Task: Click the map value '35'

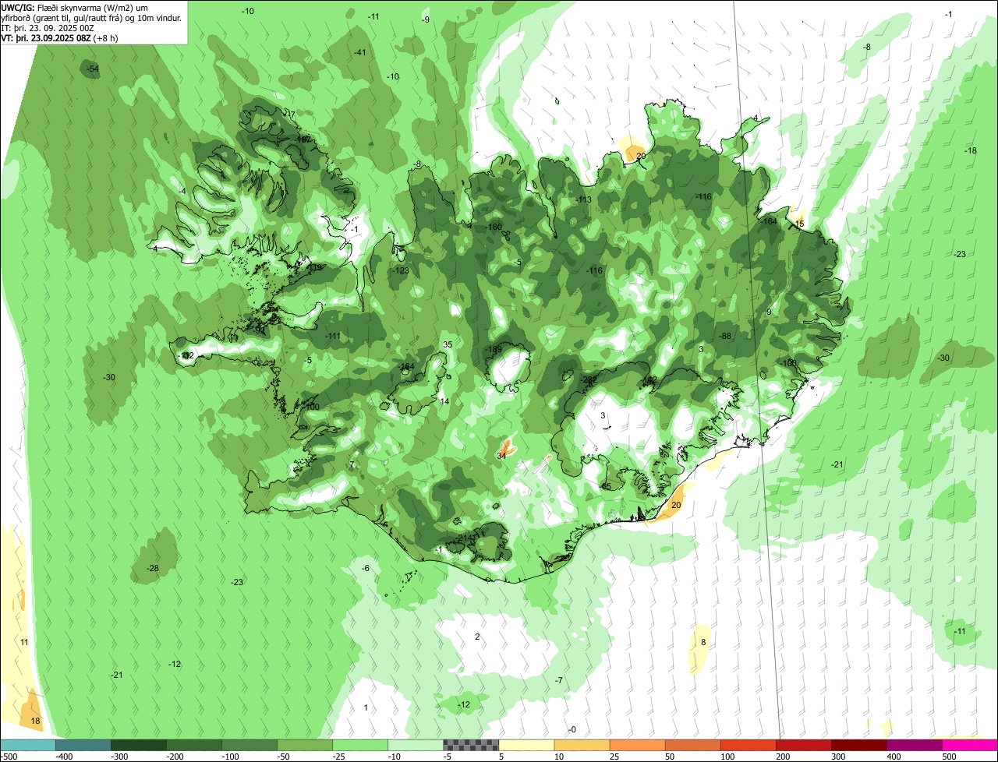Action: (448, 344)
